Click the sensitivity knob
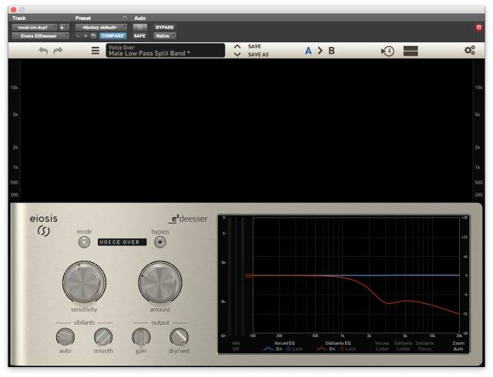This screenshot has height=377, width=493. [84, 282]
